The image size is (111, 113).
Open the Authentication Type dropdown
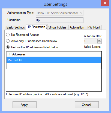tap(59, 13)
